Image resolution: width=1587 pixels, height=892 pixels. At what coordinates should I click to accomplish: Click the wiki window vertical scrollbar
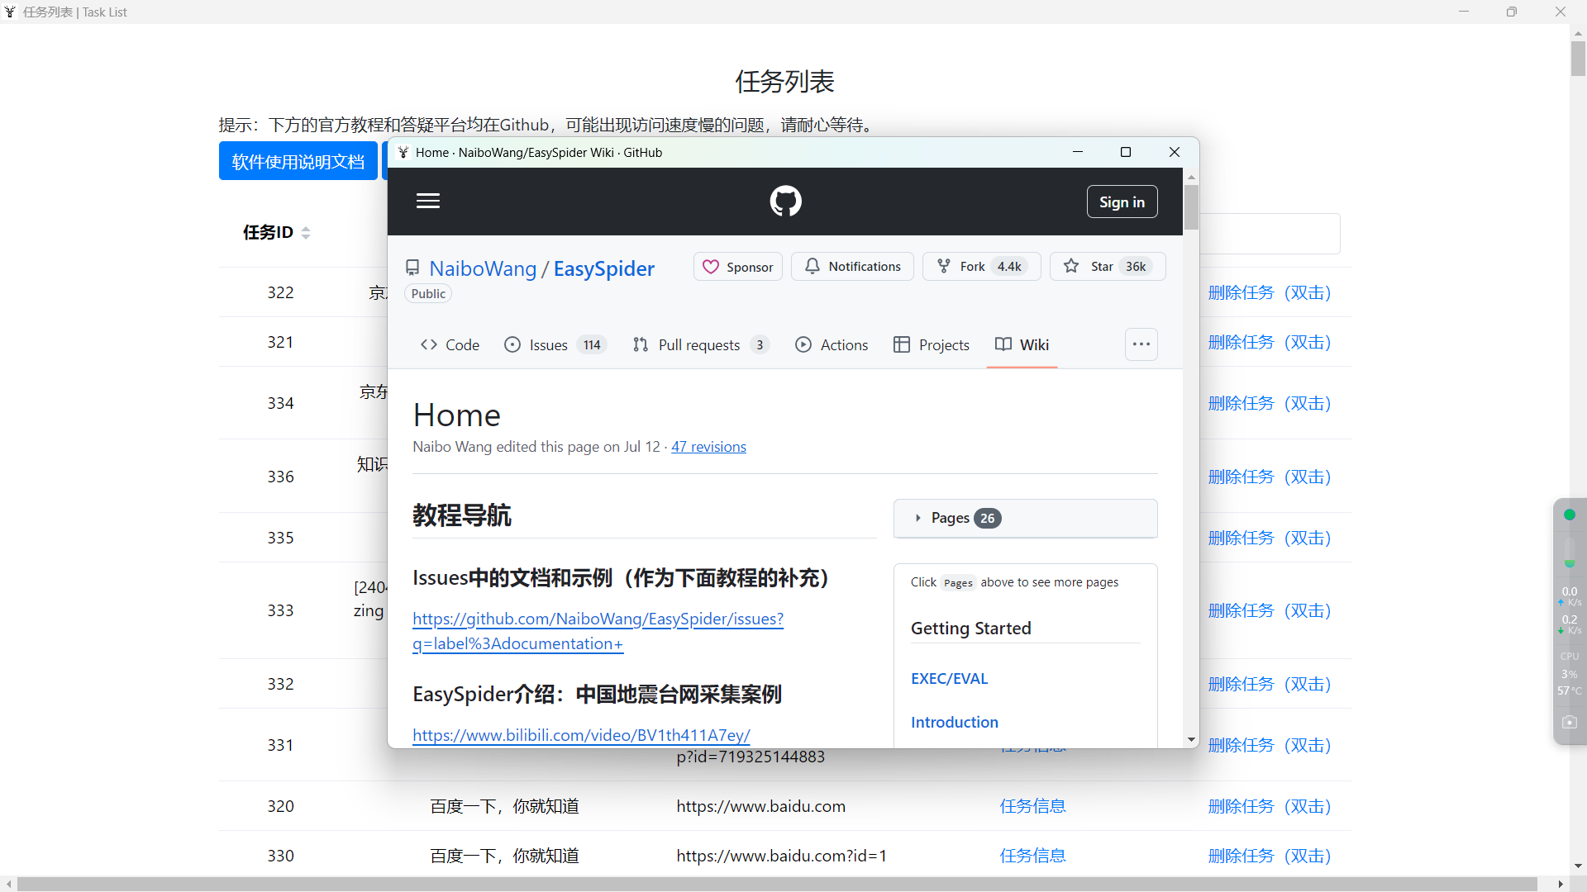(x=1191, y=208)
